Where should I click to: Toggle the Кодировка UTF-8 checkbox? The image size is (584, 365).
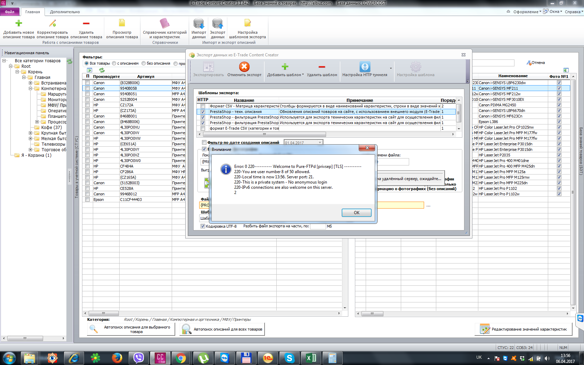click(x=203, y=226)
